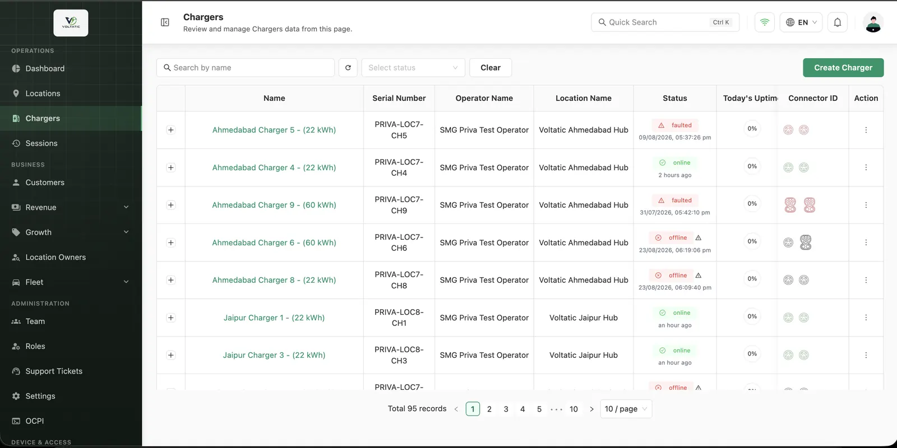
Task: Go to page 2 of records
Action: pos(489,409)
